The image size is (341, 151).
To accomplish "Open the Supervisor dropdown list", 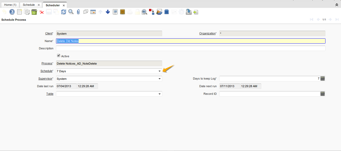I will [159, 79].
